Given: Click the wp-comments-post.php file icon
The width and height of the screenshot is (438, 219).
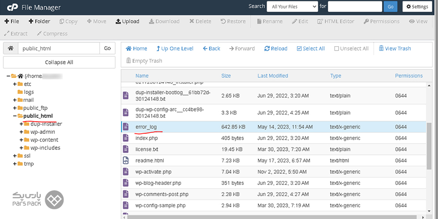Looking at the screenshot, I should (126, 194).
